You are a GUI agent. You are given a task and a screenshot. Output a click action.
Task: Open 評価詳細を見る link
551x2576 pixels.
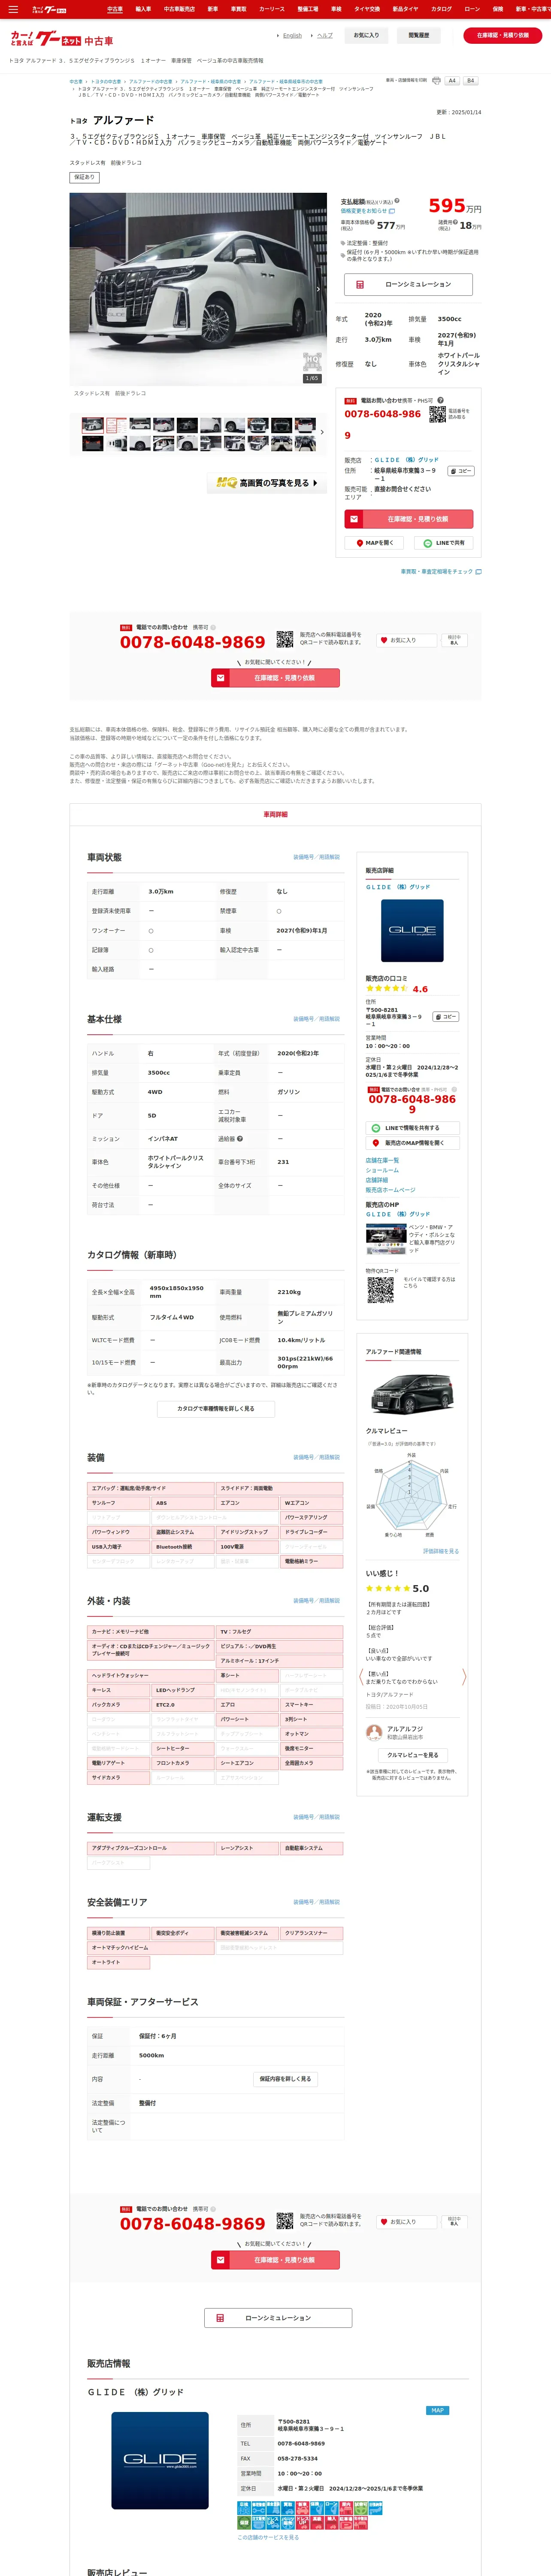(441, 1551)
